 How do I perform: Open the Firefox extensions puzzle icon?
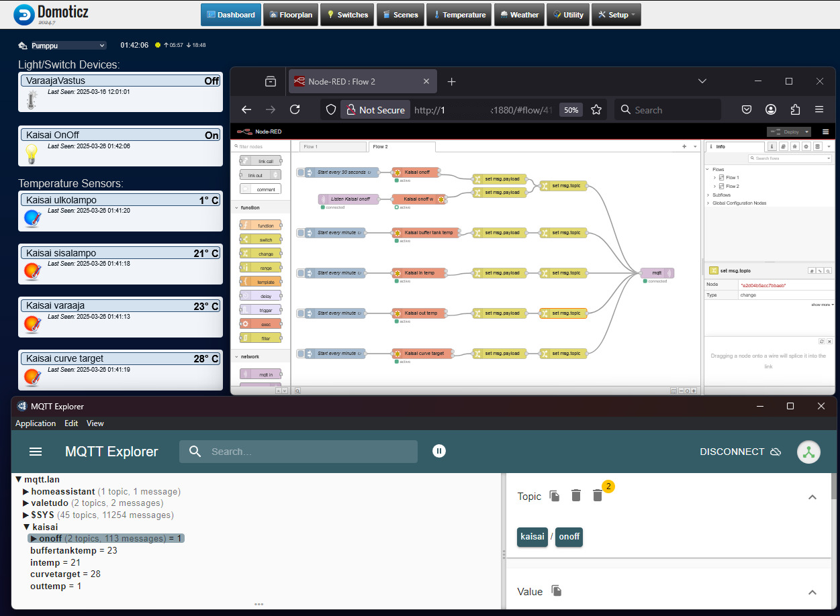point(796,109)
